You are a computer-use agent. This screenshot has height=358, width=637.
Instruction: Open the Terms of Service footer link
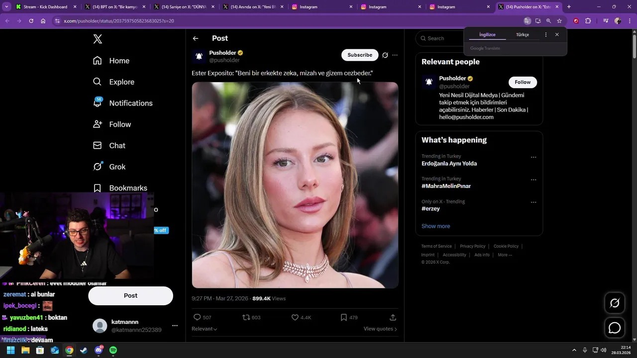pyautogui.click(x=436, y=246)
